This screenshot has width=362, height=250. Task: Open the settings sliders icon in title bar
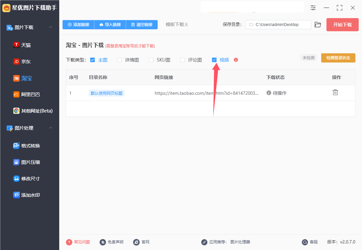click(x=313, y=8)
